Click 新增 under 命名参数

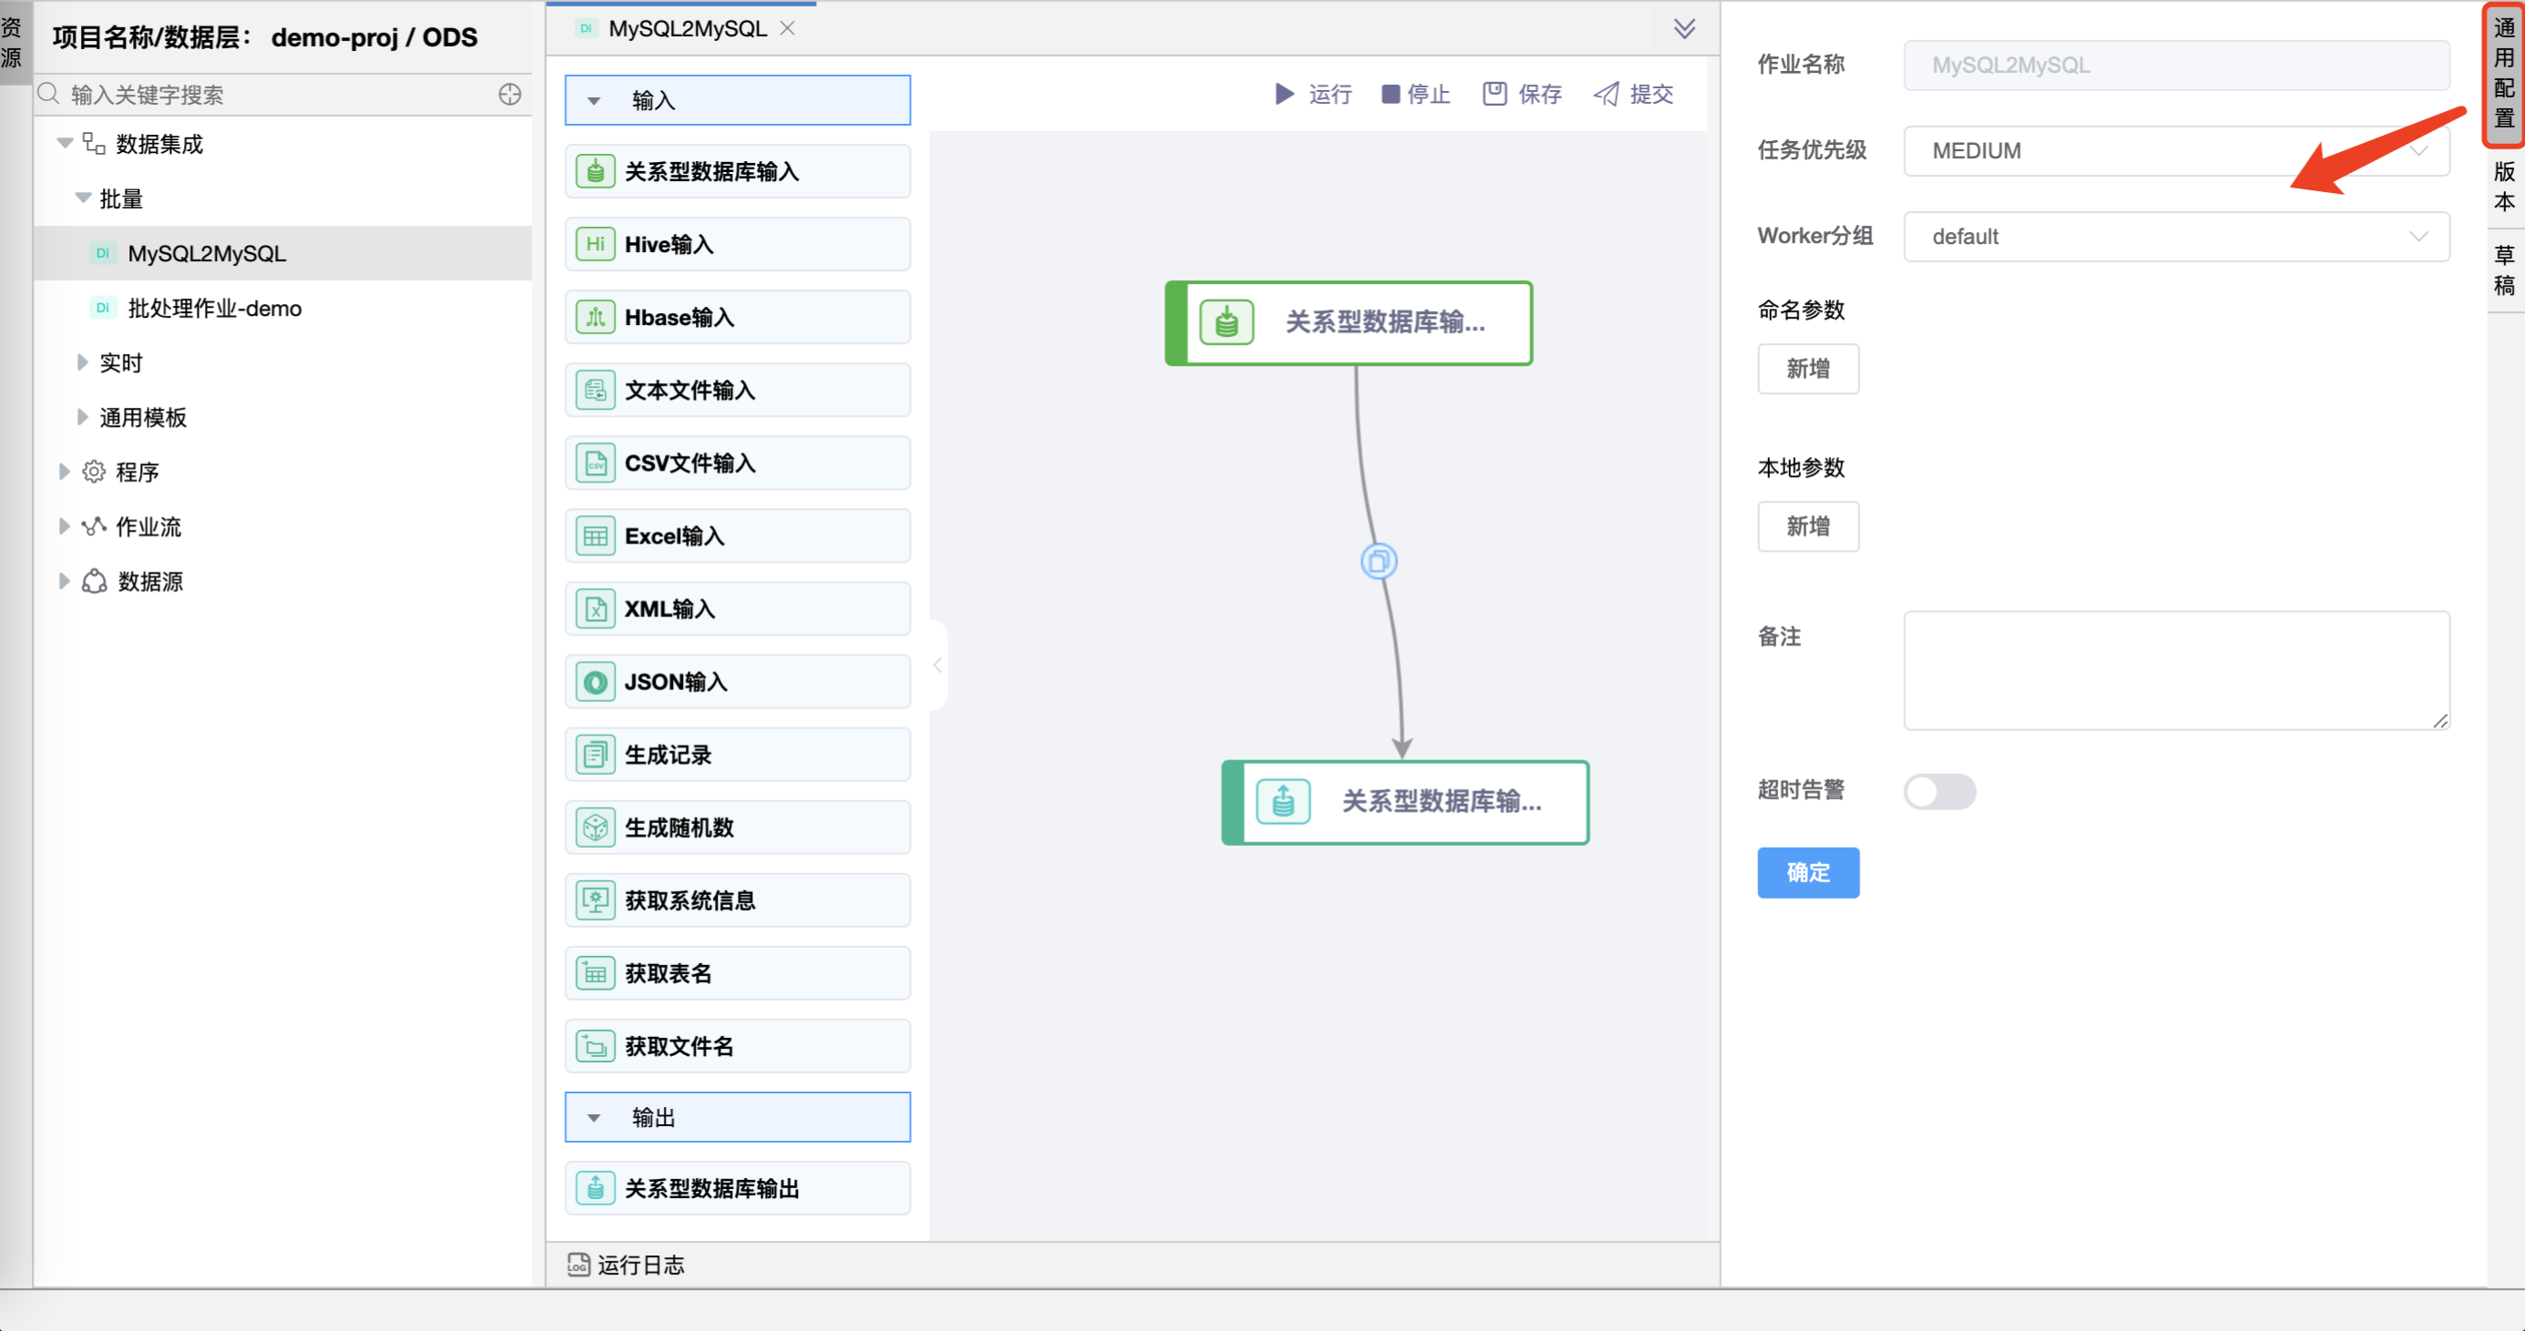pos(1807,370)
